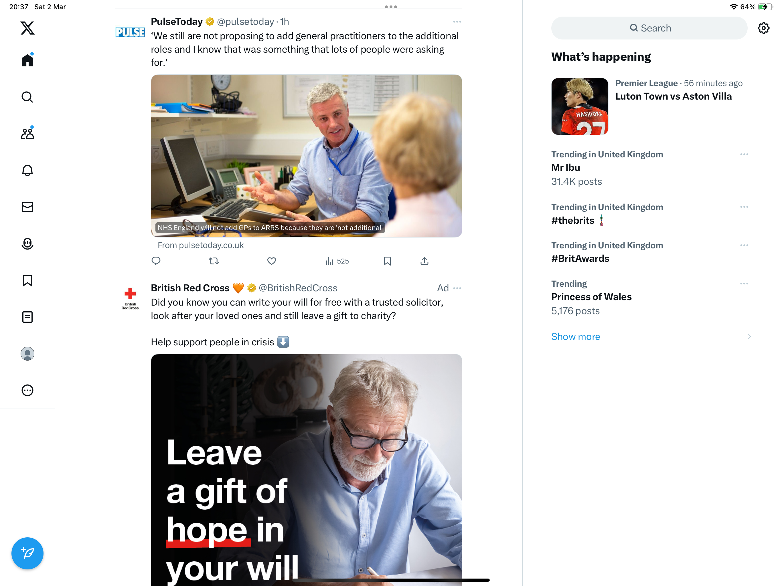The height and width of the screenshot is (586, 782).
Task: Like the PulseToday post
Action: pos(272,261)
